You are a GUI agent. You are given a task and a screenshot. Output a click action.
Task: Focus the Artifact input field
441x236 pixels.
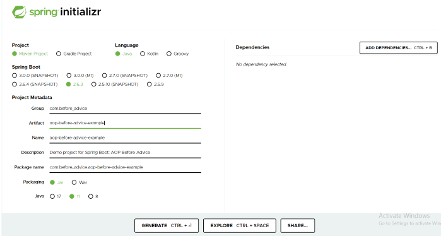click(x=125, y=123)
